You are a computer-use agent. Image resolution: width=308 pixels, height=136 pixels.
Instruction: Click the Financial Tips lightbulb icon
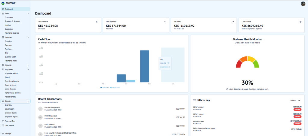[3, 121]
